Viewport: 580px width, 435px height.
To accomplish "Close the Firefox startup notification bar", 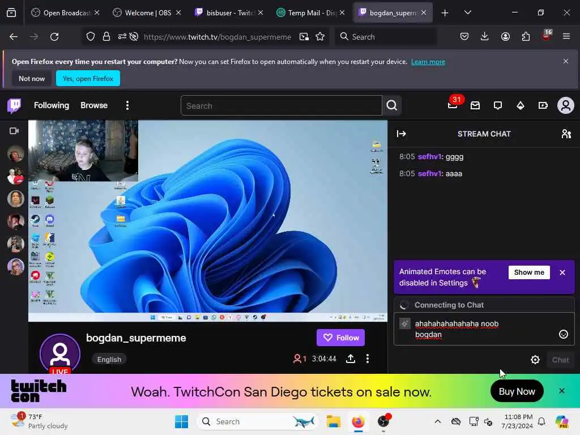I will pyautogui.click(x=566, y=61).
